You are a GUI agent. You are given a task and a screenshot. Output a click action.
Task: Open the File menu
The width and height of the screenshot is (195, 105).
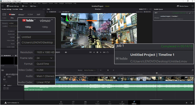click(13, 3)
